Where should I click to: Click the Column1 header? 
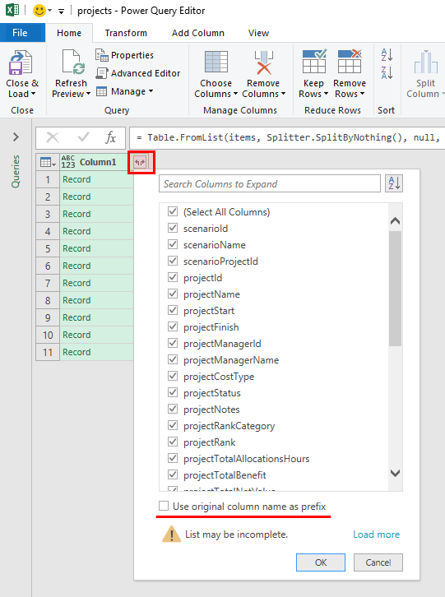98,162
